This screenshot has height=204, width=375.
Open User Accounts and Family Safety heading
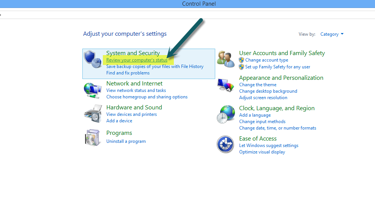282,53
